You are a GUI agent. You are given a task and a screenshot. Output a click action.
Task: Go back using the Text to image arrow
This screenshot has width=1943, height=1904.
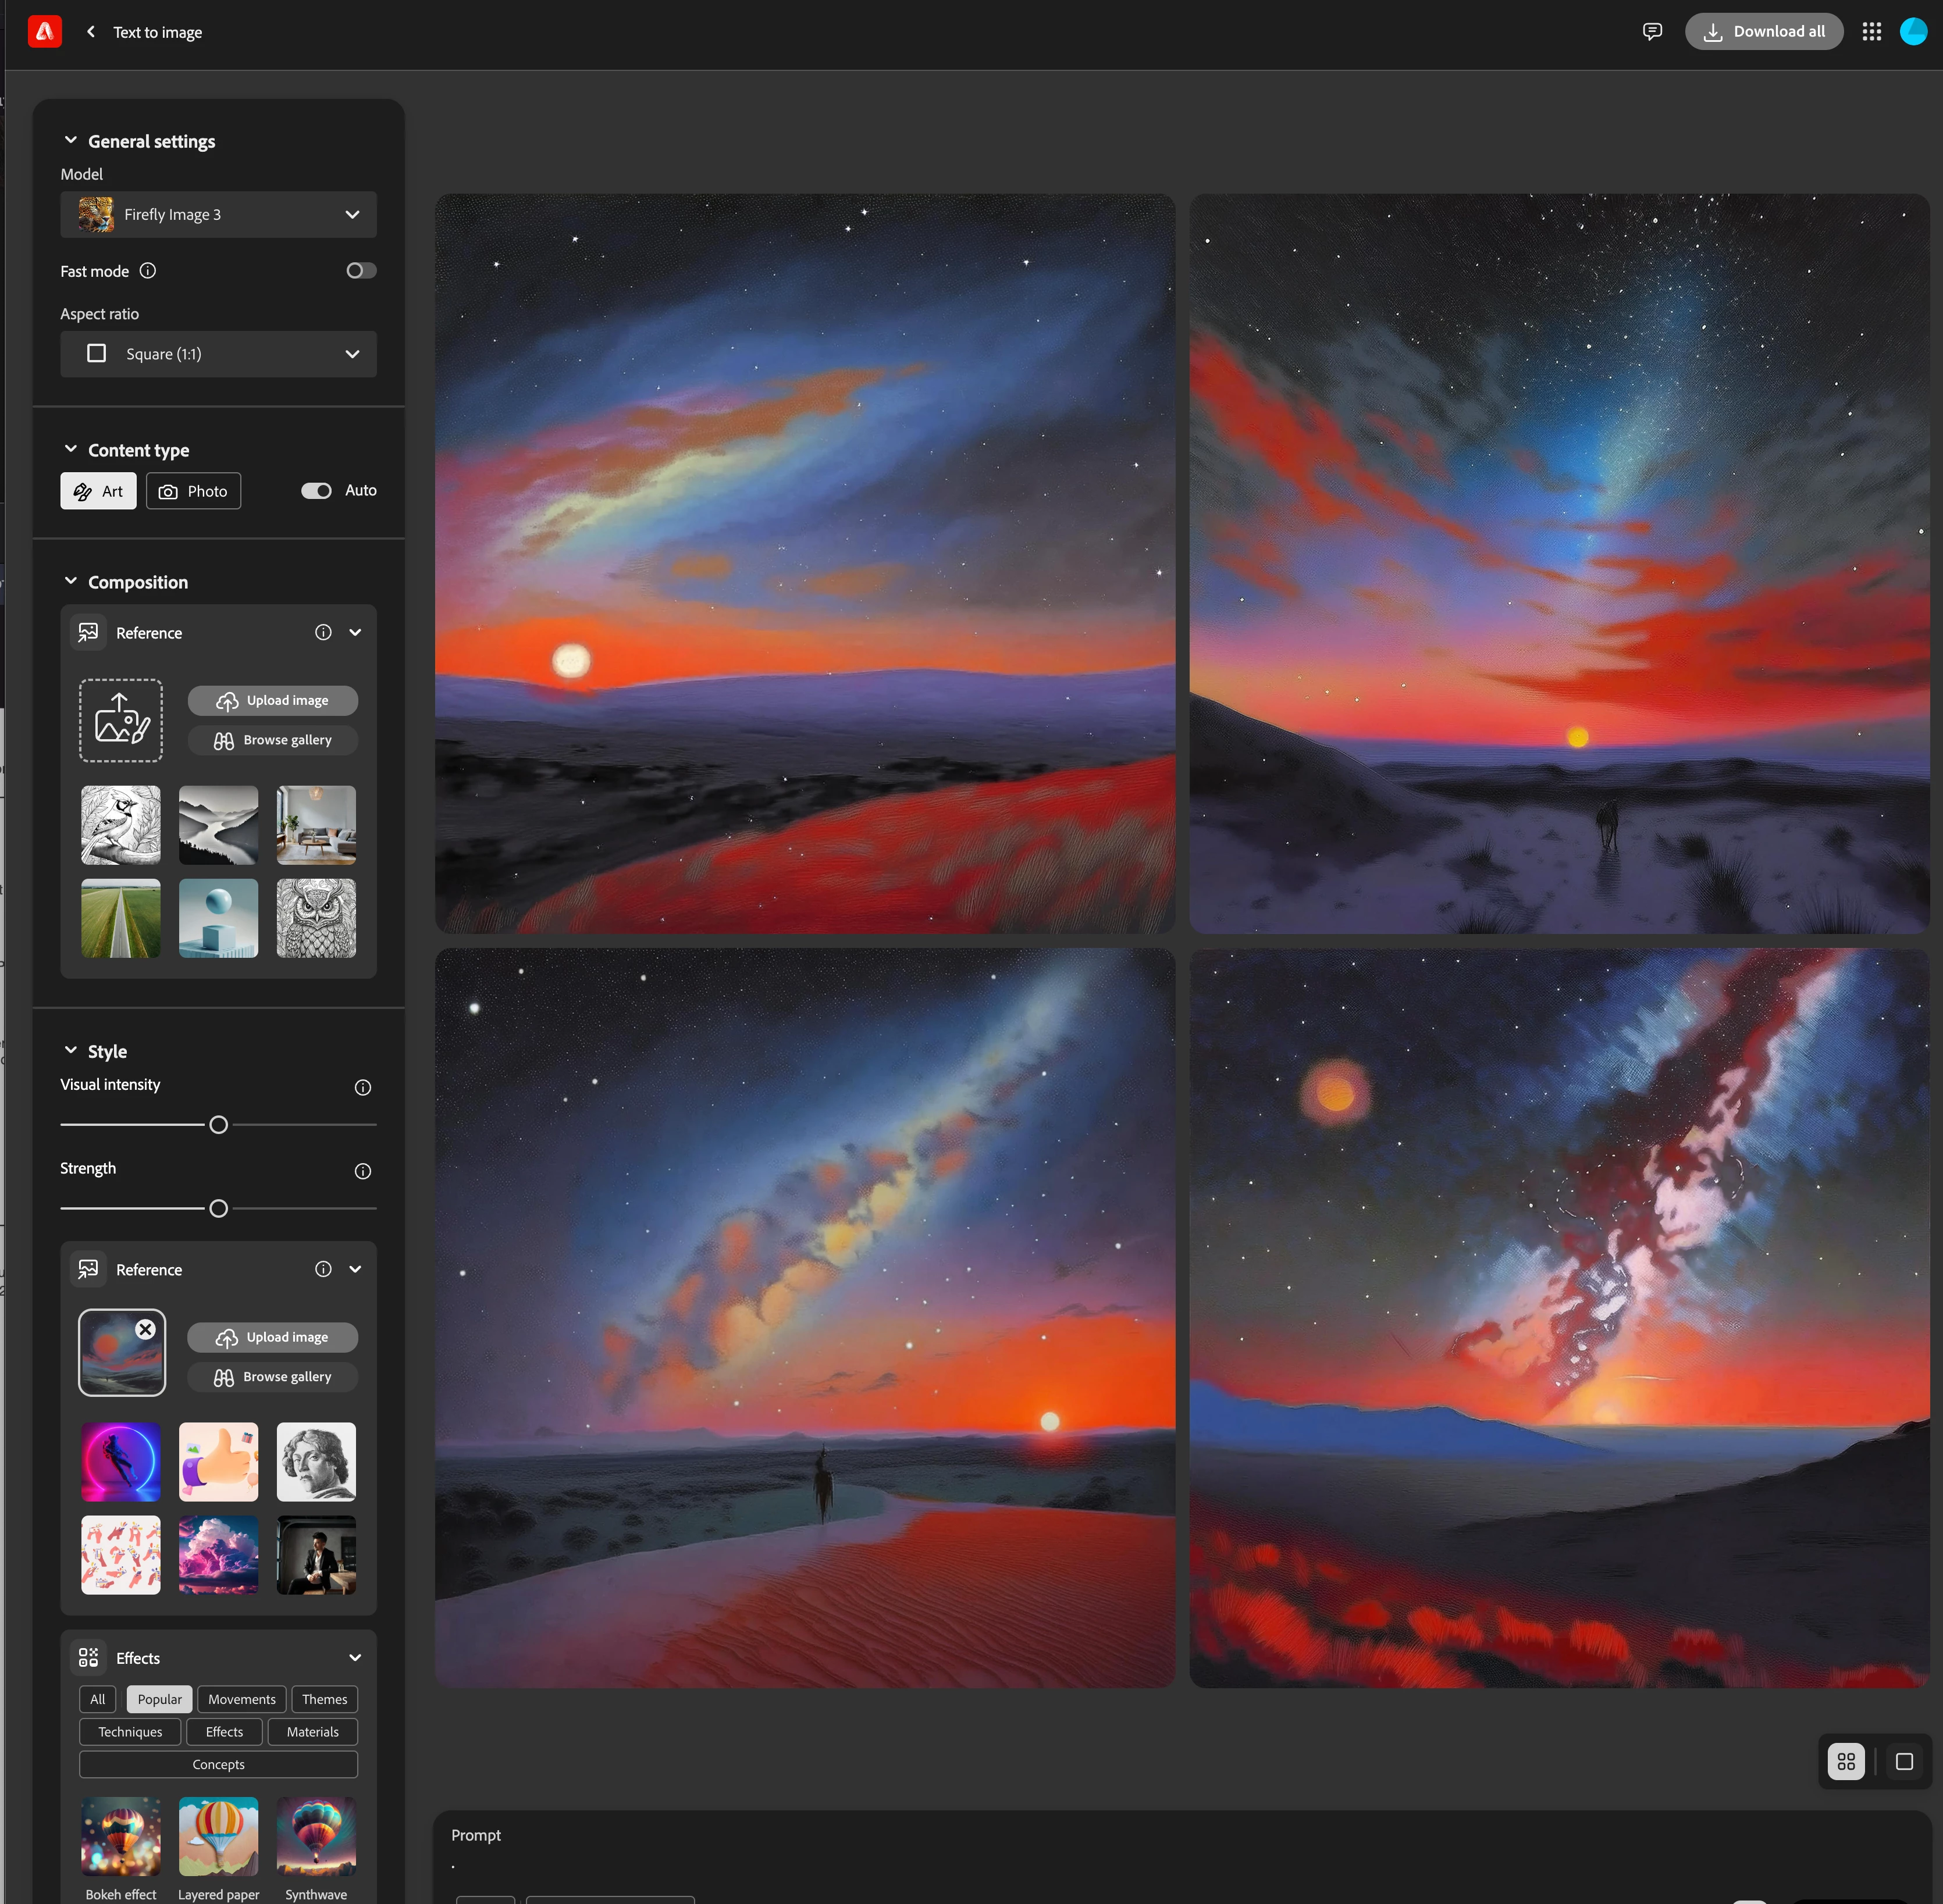[x=91, y=32]
